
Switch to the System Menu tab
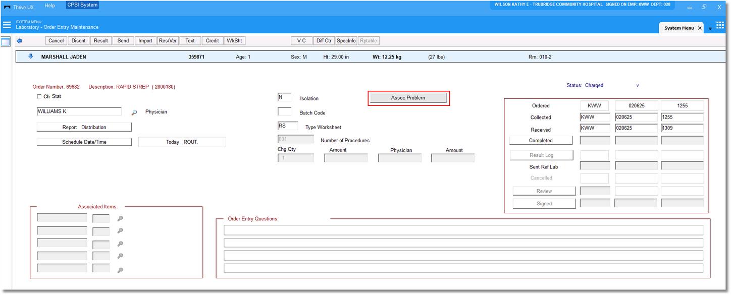coord(678,28)
